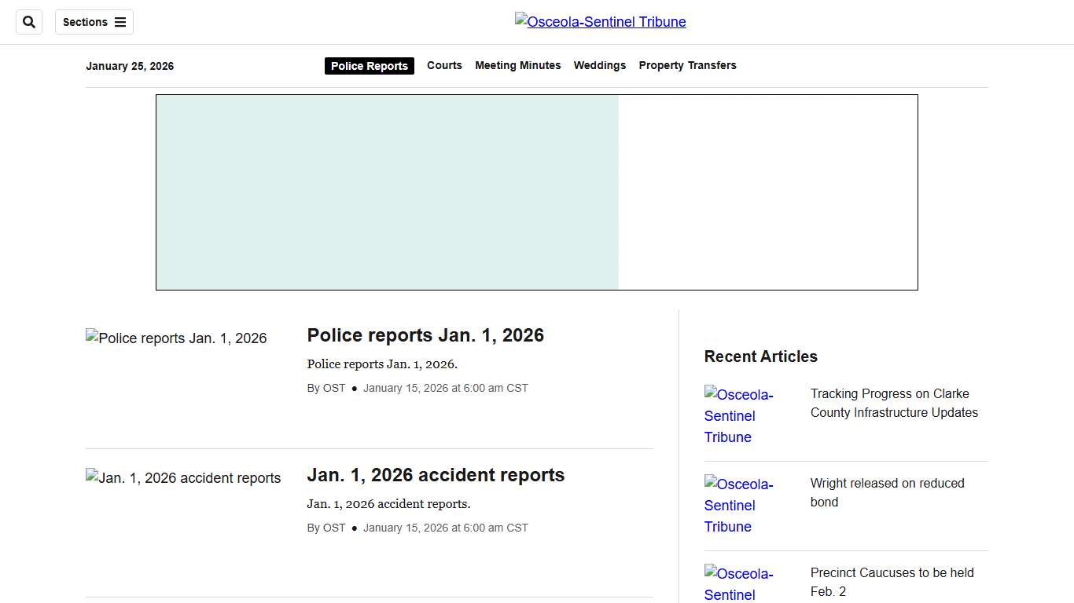
Task: Click the Osceola-Sentinel Tribune logo
Action: coord(600,21)
